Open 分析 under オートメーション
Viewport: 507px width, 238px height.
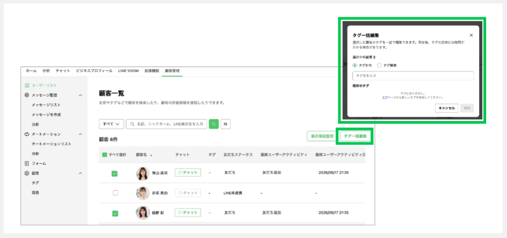(x=35, y=153)
